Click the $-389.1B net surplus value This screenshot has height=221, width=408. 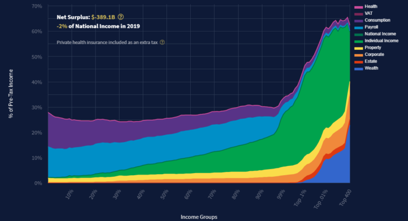[96, 17]
